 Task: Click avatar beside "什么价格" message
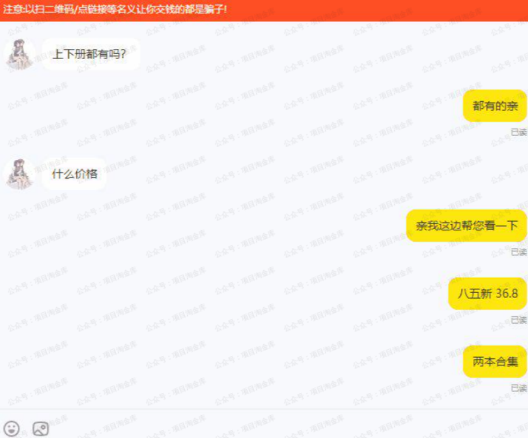pos(19,174)
